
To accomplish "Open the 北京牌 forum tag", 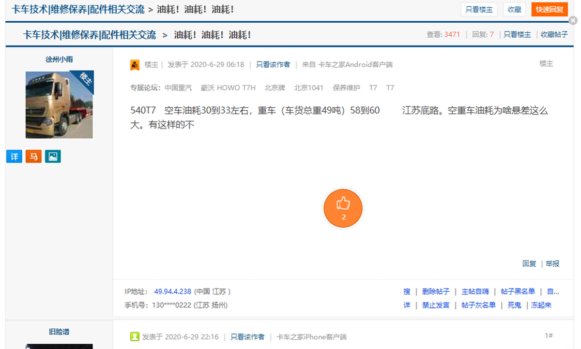I will tap(275, 87).
